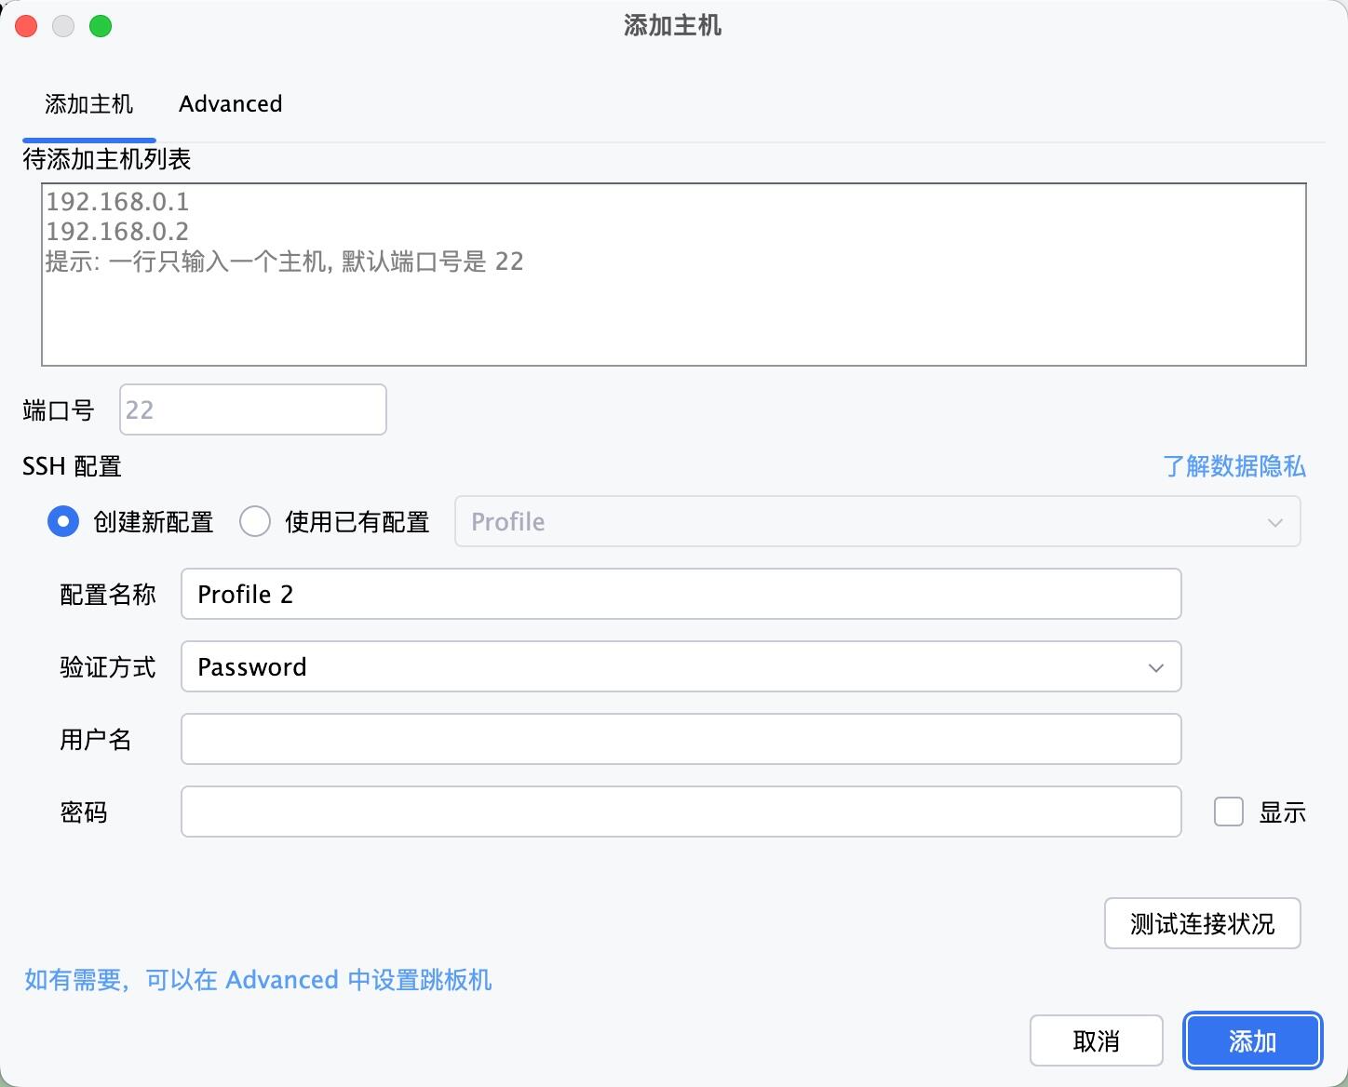The height and width of the screenshot is (1087, 1348).
Task: Switch to the Advanced tab
Action: (x=230, y=104)
